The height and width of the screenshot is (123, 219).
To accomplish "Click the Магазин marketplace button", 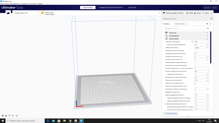I will click(x=207, y=8).
